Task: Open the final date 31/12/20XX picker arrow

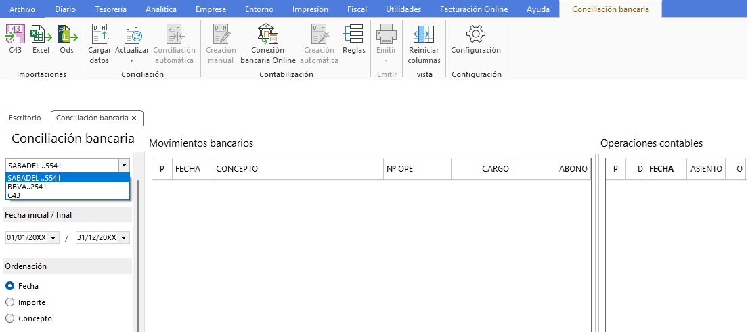Action: (x=124, y=238)
